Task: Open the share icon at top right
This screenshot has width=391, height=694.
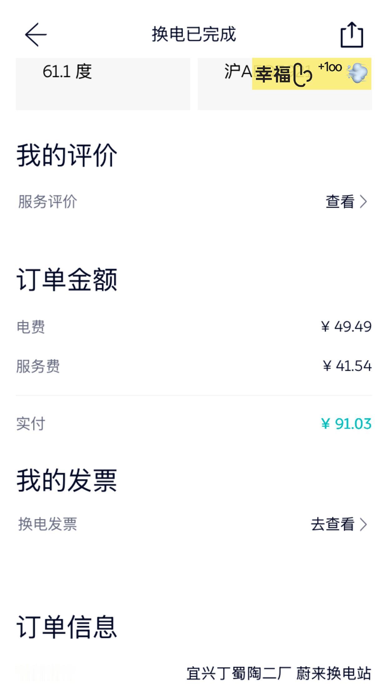Action: 352,34
